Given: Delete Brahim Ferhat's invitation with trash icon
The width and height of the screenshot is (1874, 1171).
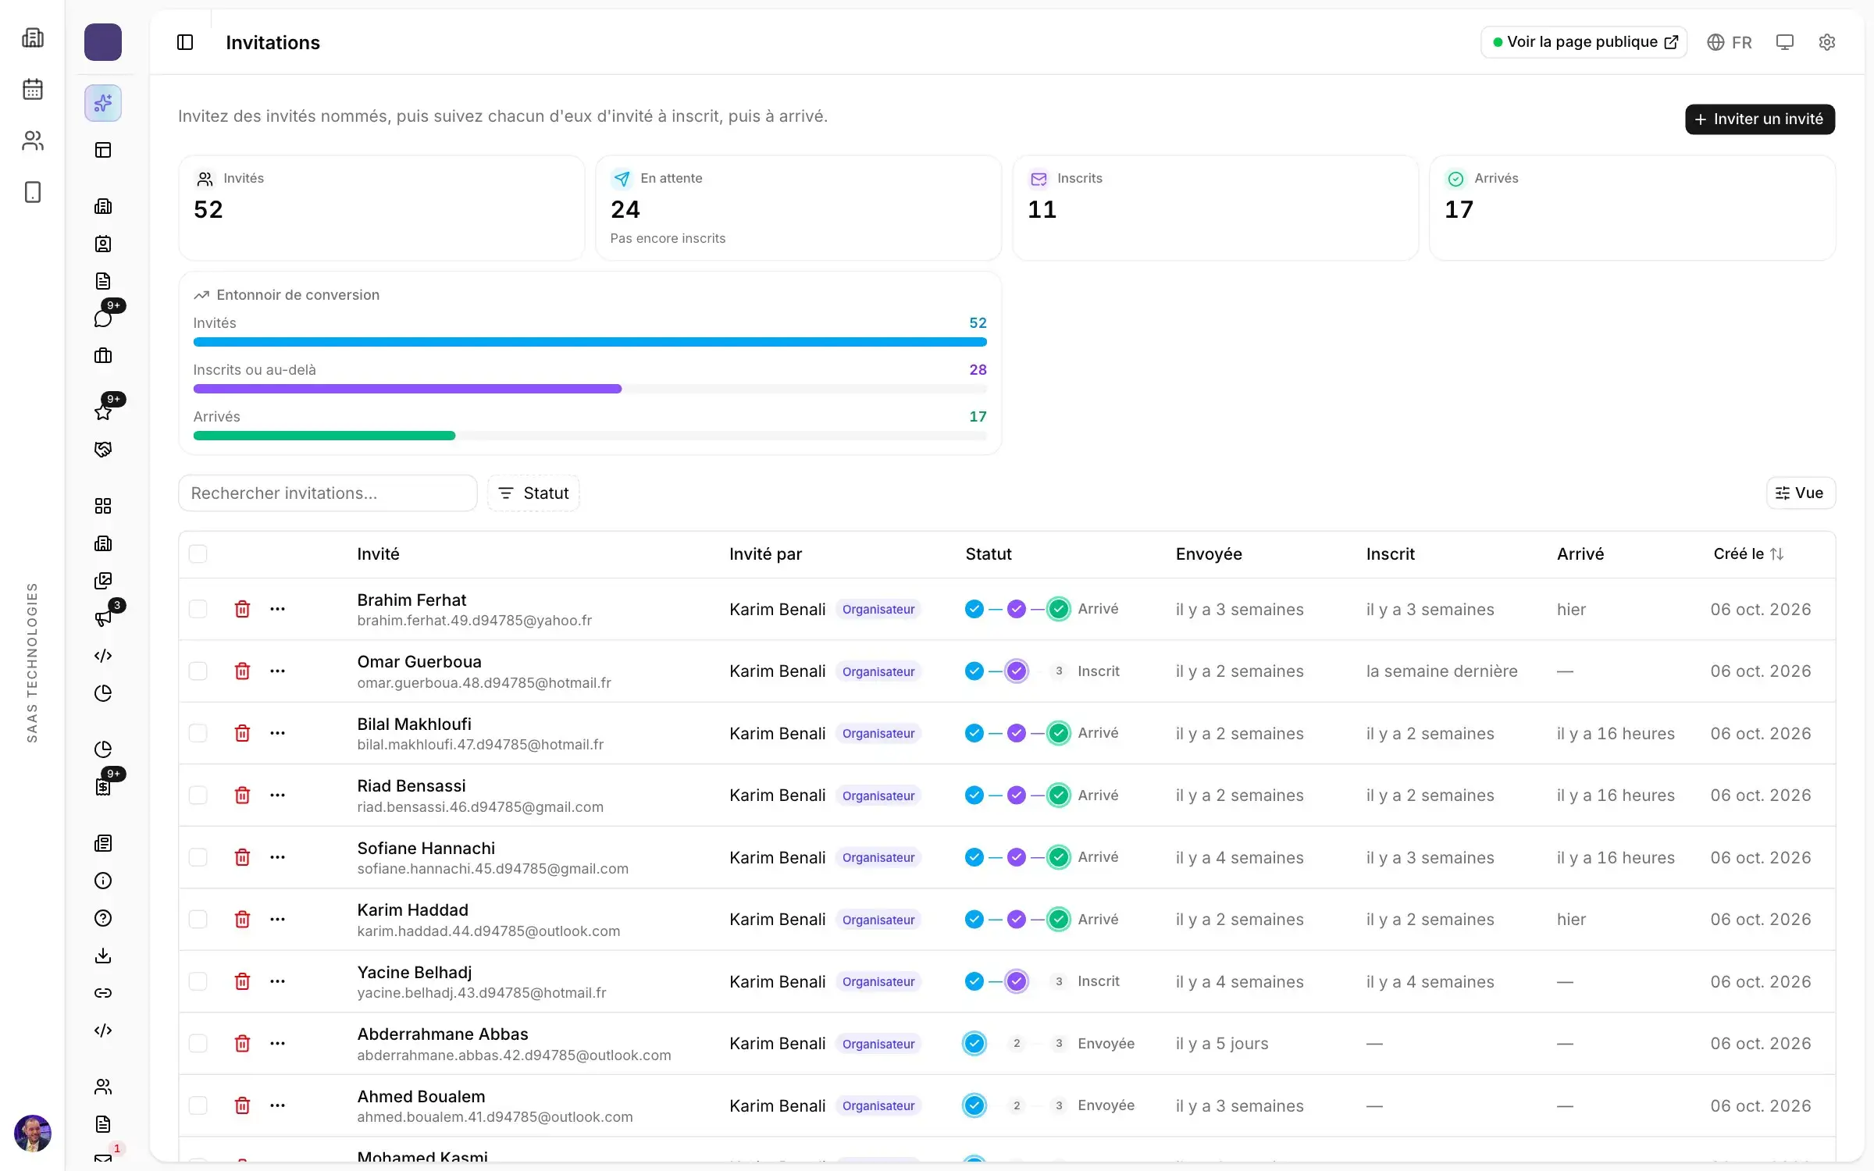Looking at the screenshot, I should [242, 609].
